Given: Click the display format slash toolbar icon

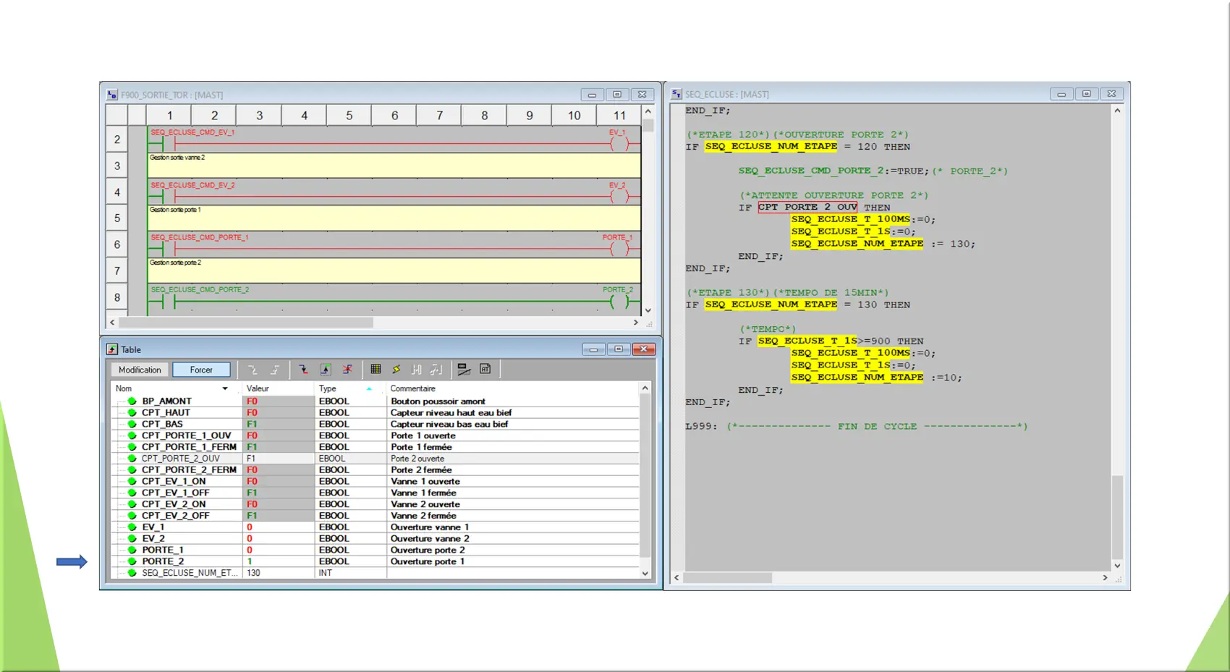Looking at the screenshot, I should tap(464, 370).
